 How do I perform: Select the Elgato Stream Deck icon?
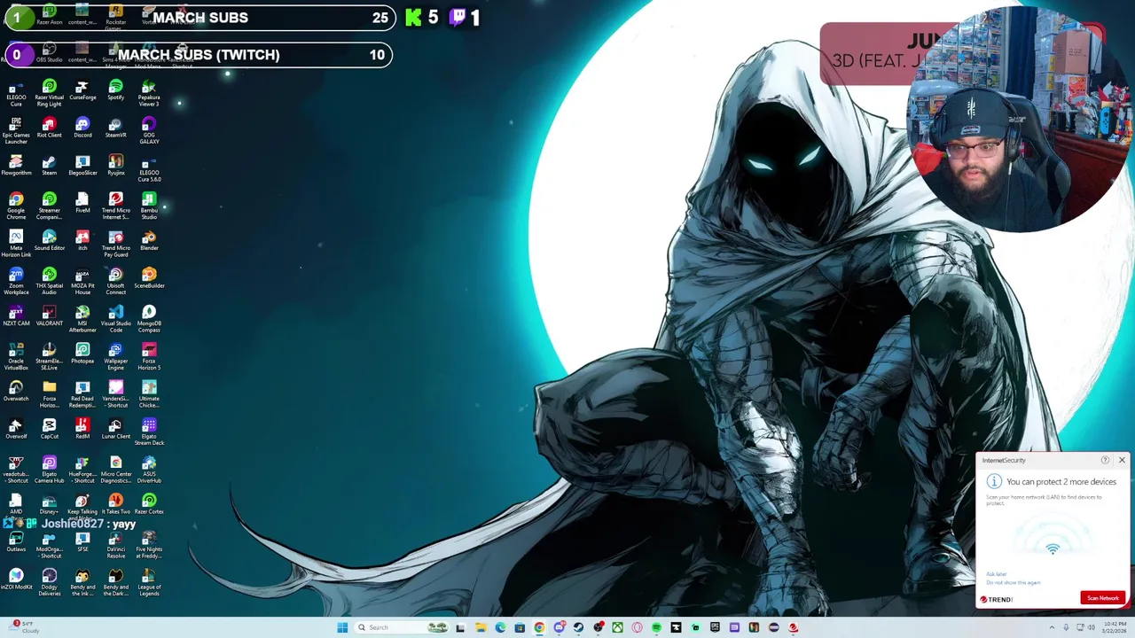149,432
